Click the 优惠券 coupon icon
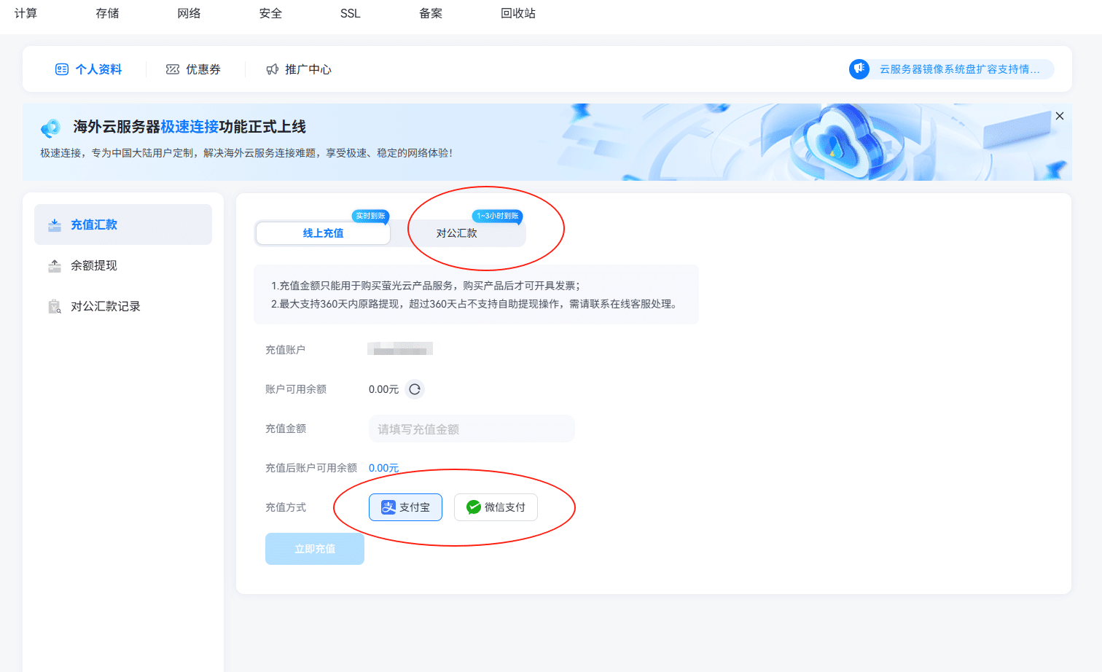 tap(173, 69)
